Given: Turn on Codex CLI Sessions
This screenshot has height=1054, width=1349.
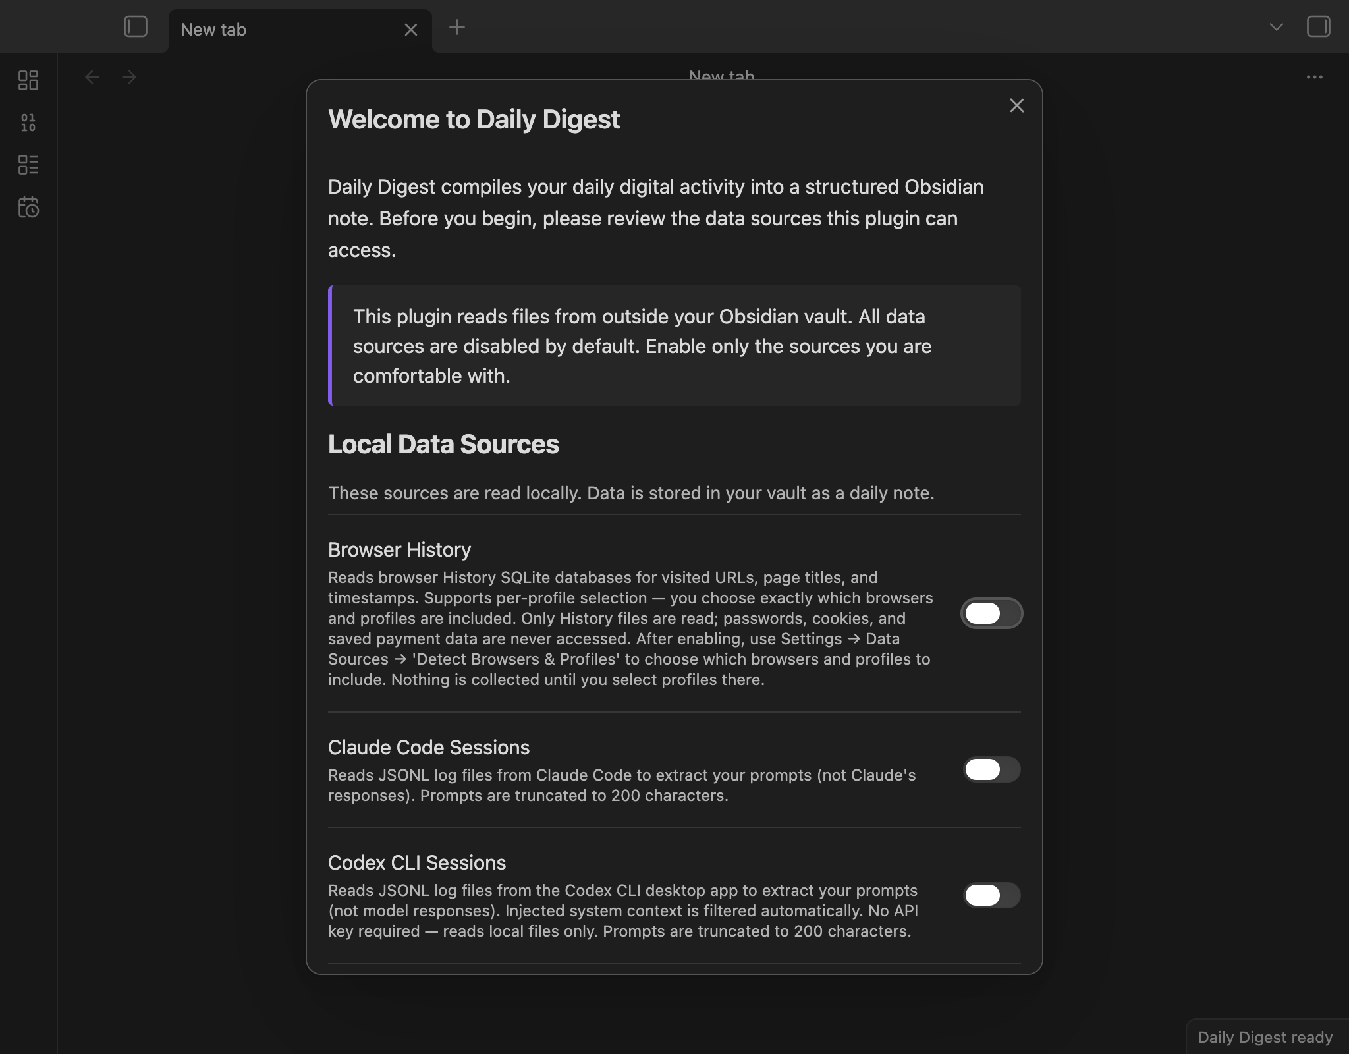Looking at the screenshot, I should pyautogui.click(x=991, y=895).
